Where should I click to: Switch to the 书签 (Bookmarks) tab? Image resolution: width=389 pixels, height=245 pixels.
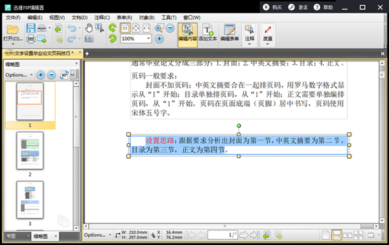coord(11,236)
